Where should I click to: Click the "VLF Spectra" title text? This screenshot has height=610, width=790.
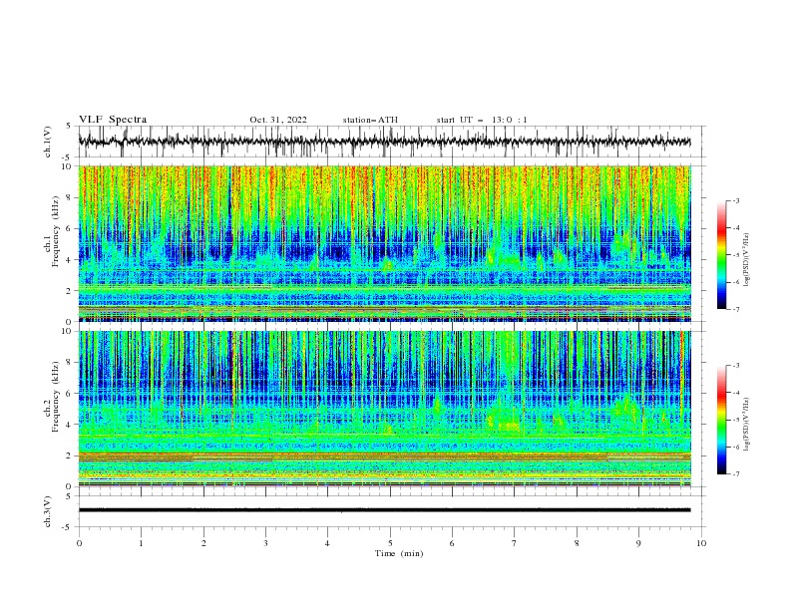[113, 120]
